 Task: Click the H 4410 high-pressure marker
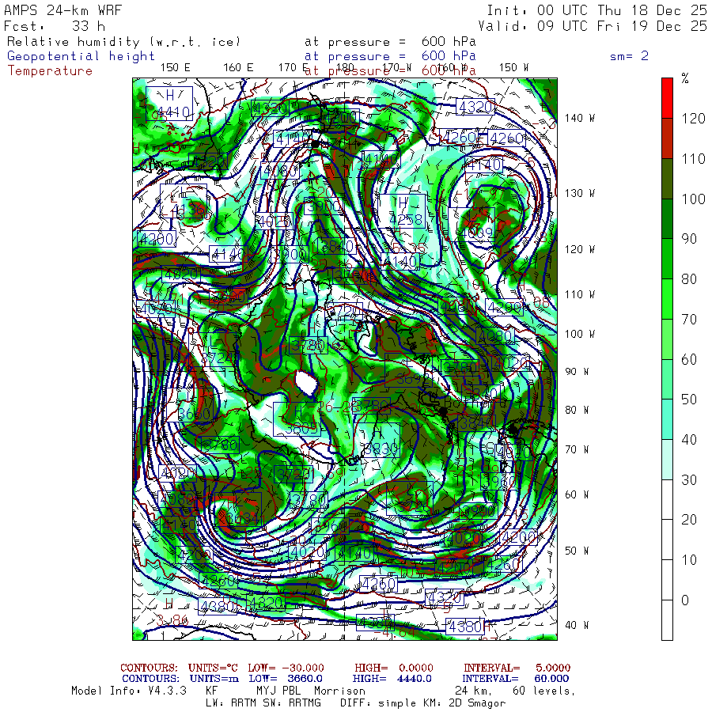(169, 104)
